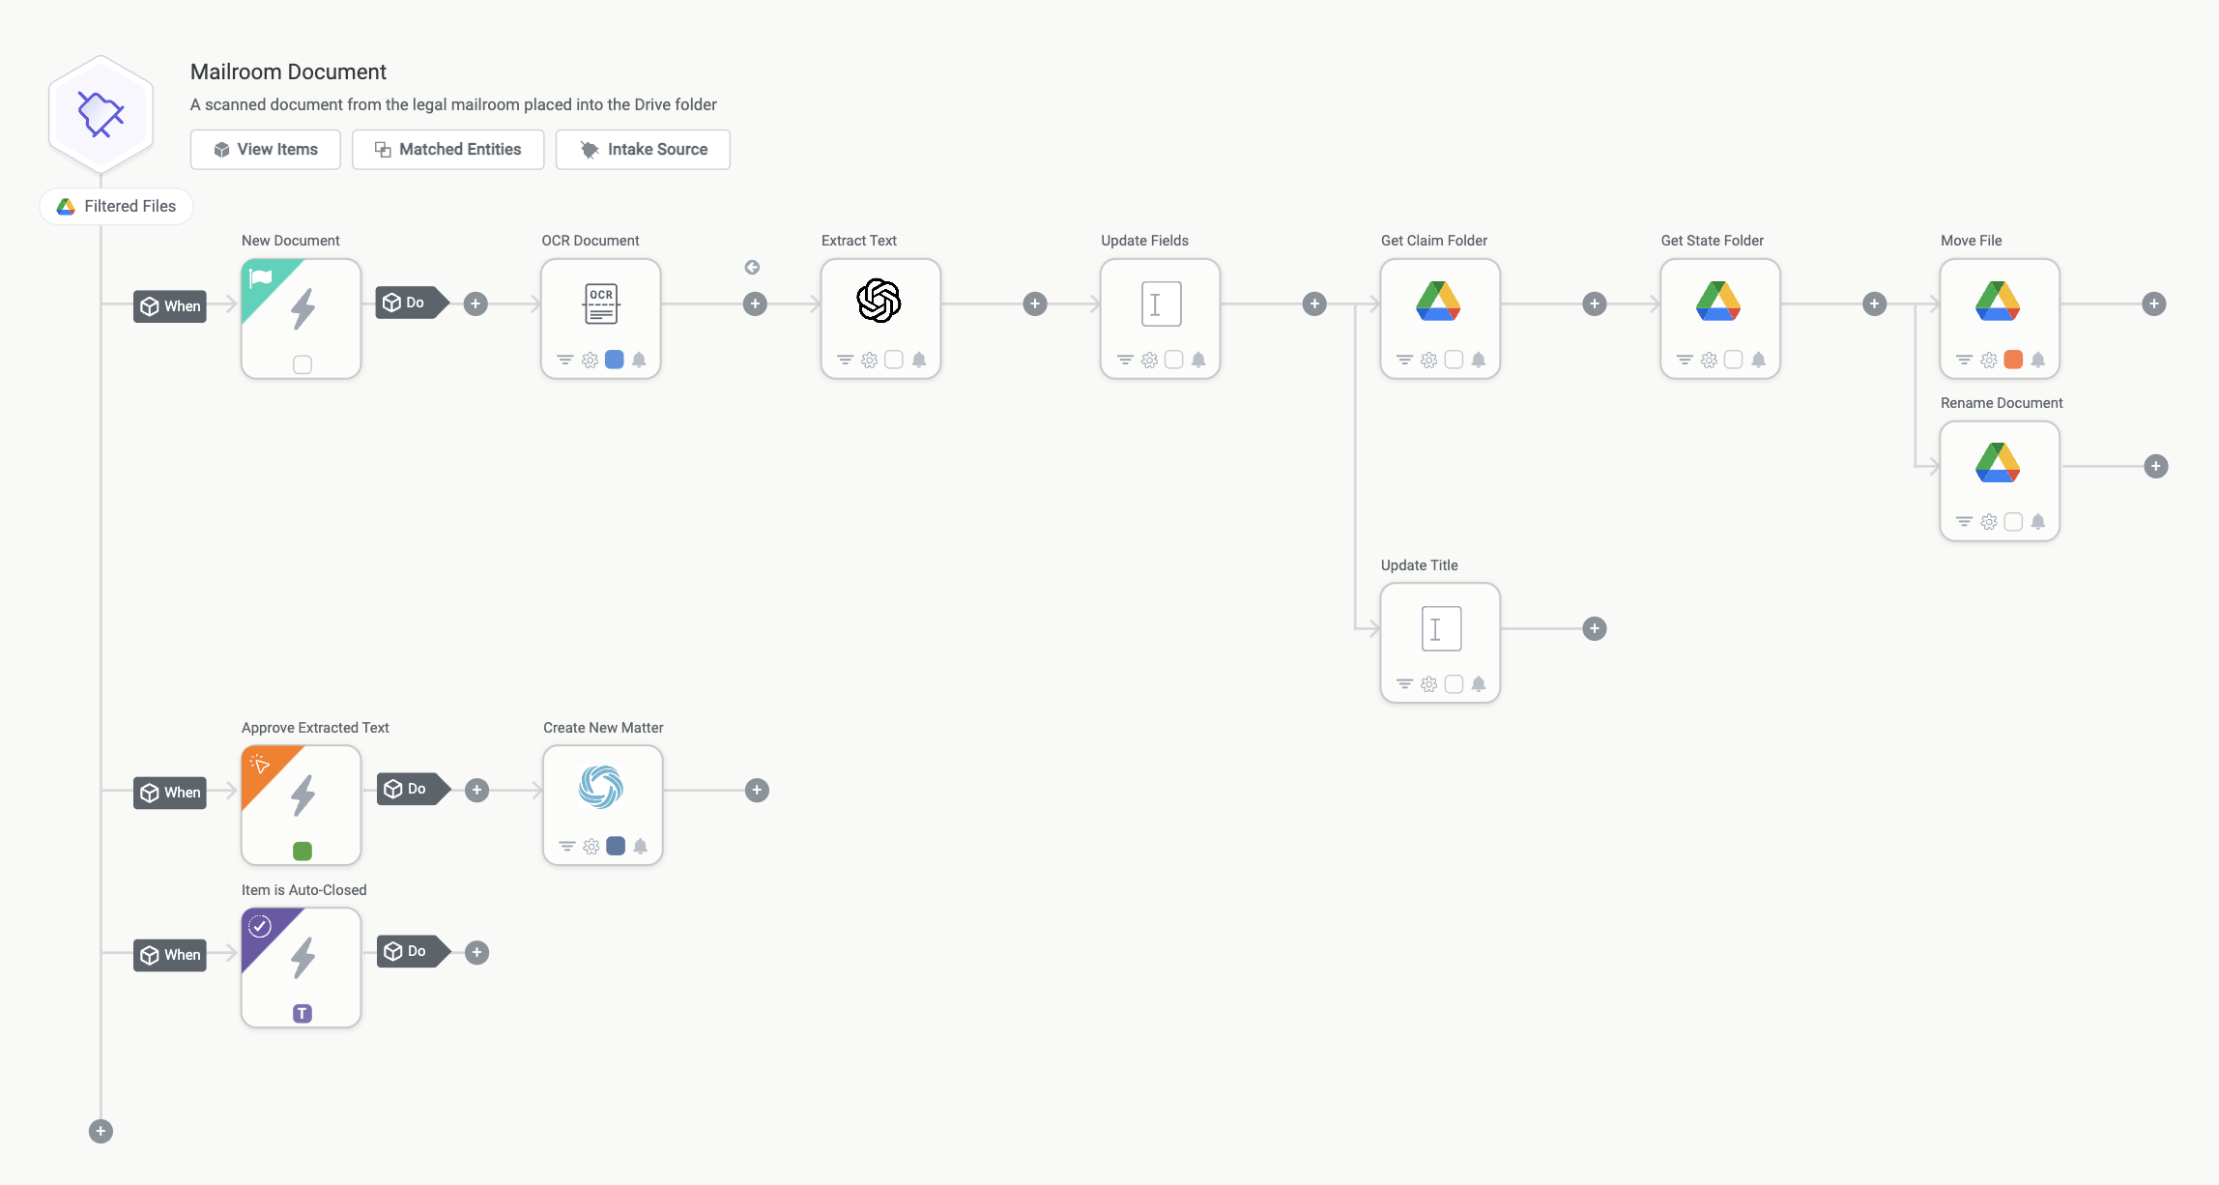Screen dimensions: 2219x1185
Task: Open the OCR Document action node
Action: [x=600, y=318]
